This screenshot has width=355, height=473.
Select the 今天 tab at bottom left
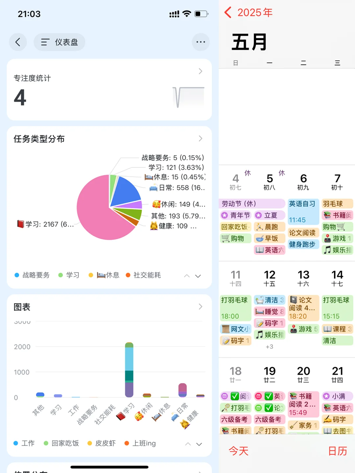pos(238,451)
